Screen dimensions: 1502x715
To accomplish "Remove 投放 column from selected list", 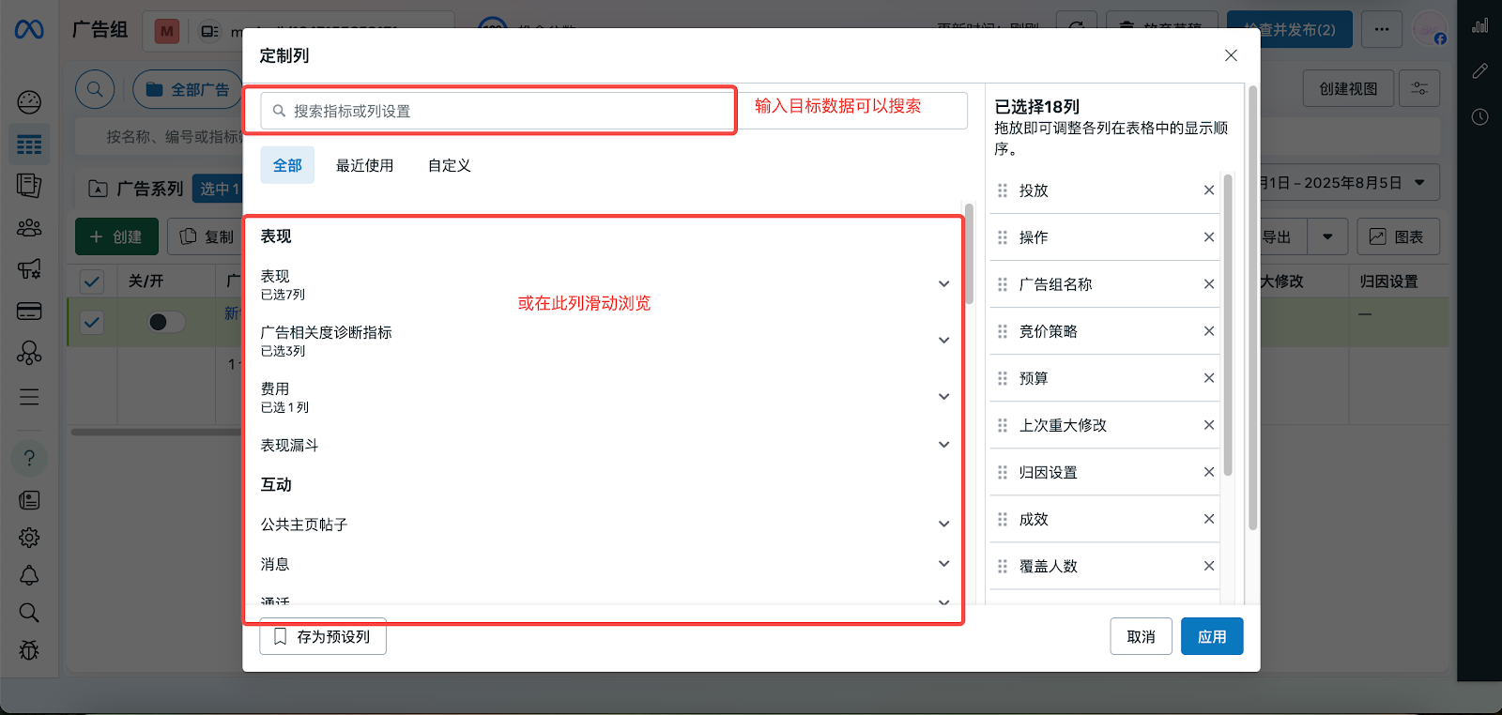I will [1209, 190].
